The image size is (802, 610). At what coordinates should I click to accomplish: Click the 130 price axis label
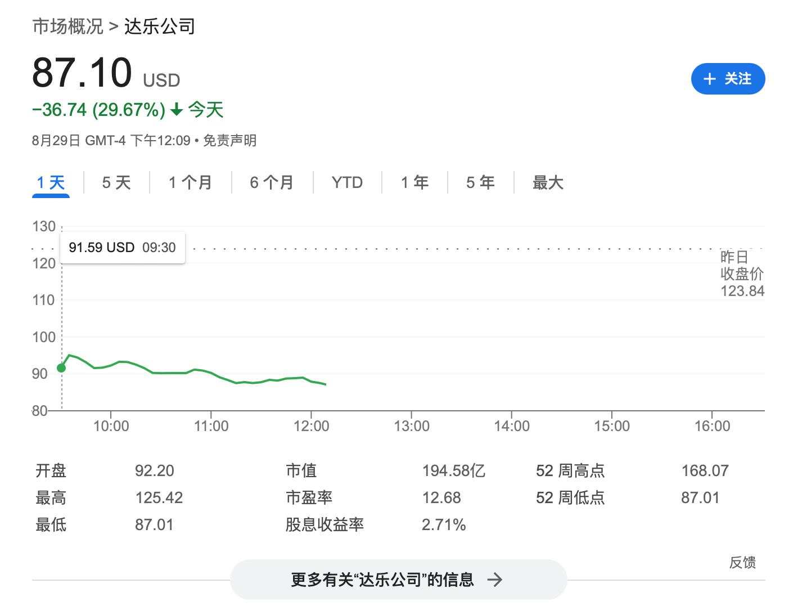point(44,227)
